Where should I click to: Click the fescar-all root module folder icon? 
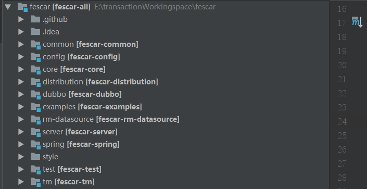tap(23, 7)
